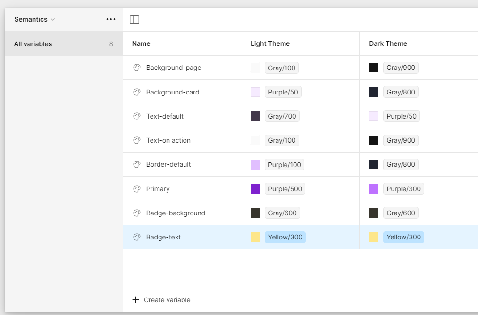Click the yellow swatch for Badge-text Dark Theme
Image resolution: width=478 pixels, height=315 pixels.
tap(373, 237)
